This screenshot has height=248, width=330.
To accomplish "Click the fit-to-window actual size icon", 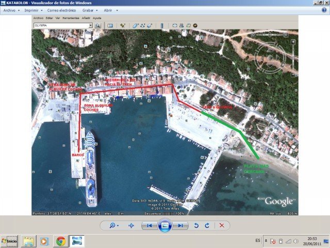I will (x=131, y=226).
